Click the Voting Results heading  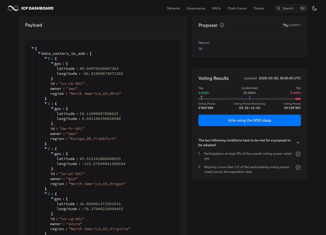pos(214,78)
